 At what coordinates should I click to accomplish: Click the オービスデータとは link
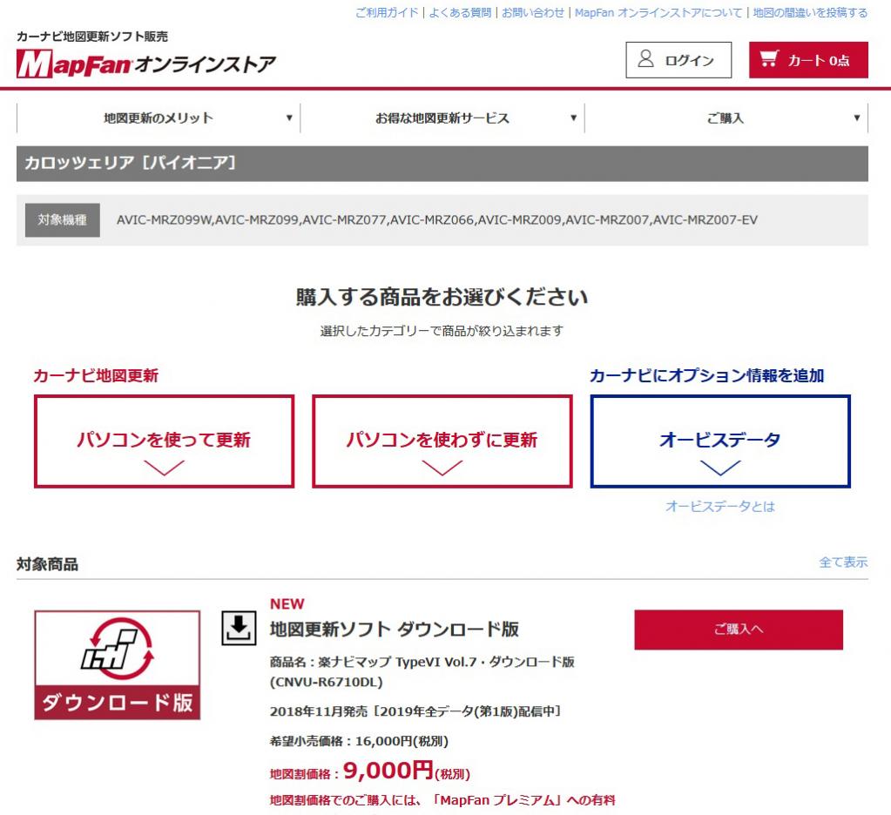pyautogui.click(x=720, y=506)
